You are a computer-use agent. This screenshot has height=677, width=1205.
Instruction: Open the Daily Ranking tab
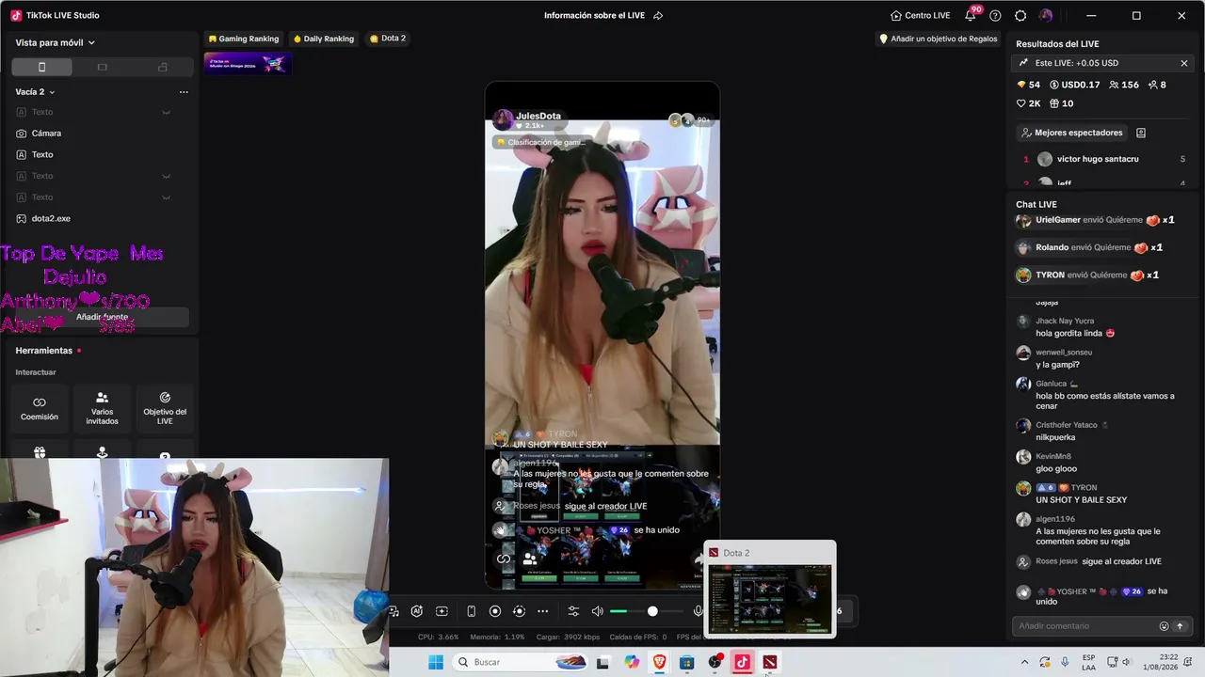pos(323,39)
